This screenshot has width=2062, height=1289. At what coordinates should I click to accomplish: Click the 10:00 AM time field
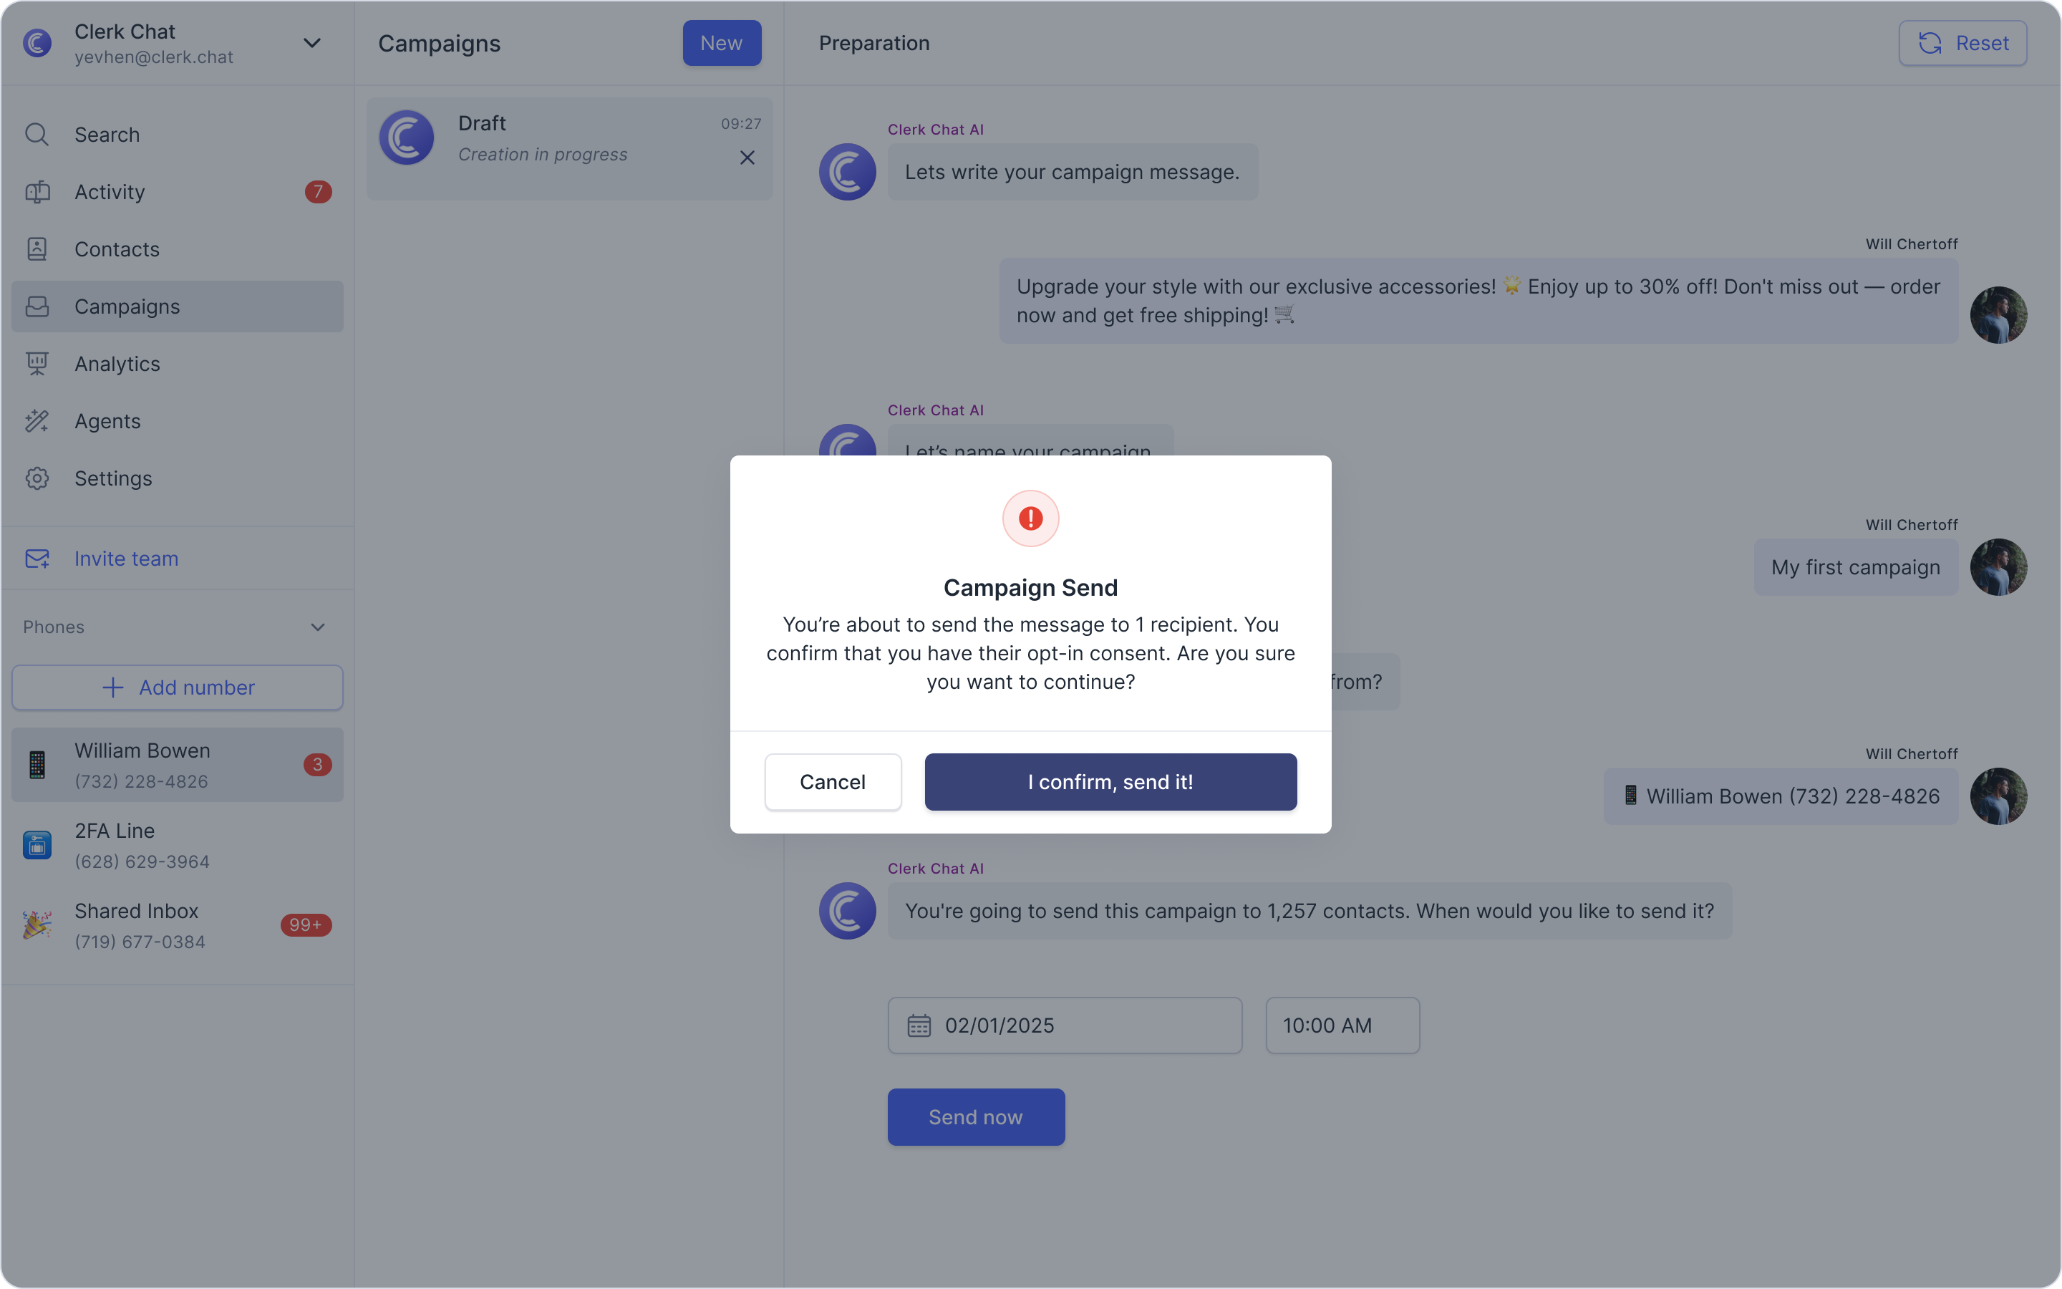tap(1342, 1025)
